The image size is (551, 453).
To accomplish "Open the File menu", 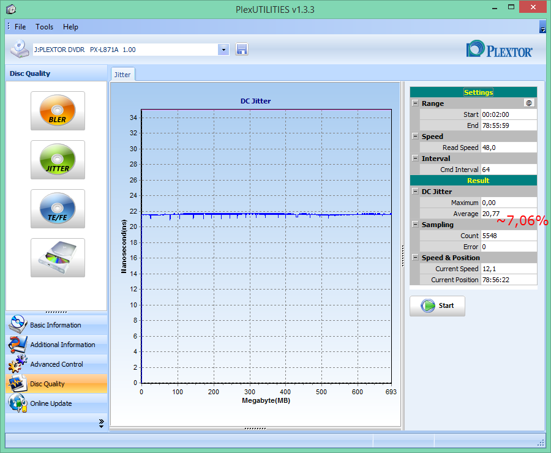I will [20, 27].
